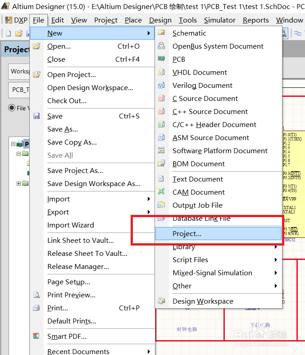The height and width of the screenshot is (355, 305).
Task: Click the PCB_Test project name field
Action: (19, 90)
